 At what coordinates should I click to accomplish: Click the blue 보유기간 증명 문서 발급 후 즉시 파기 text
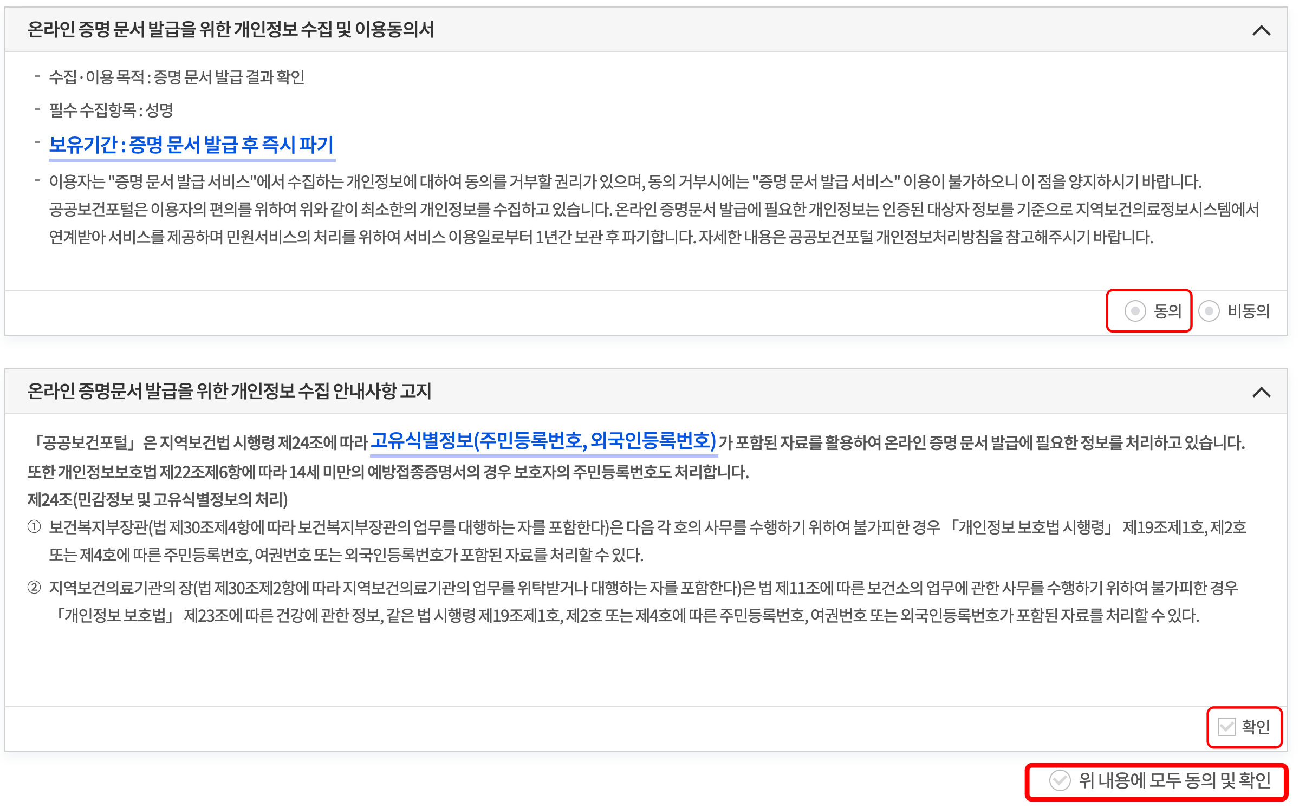click(x=191, y=145)
